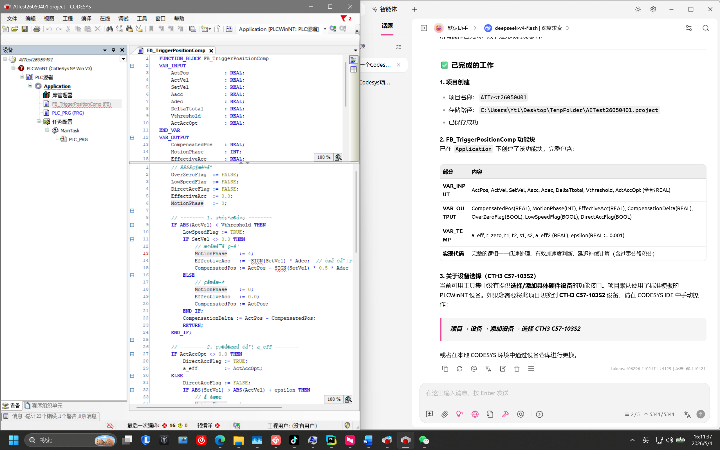
Task: Click the message input field
Action: click(564, 393)
